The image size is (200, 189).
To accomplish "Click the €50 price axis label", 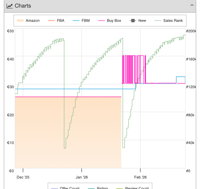I will (x=11, y=31).
